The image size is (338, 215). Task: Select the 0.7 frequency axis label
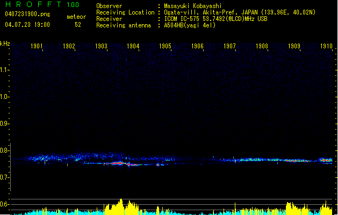click(x=4, y=177)
